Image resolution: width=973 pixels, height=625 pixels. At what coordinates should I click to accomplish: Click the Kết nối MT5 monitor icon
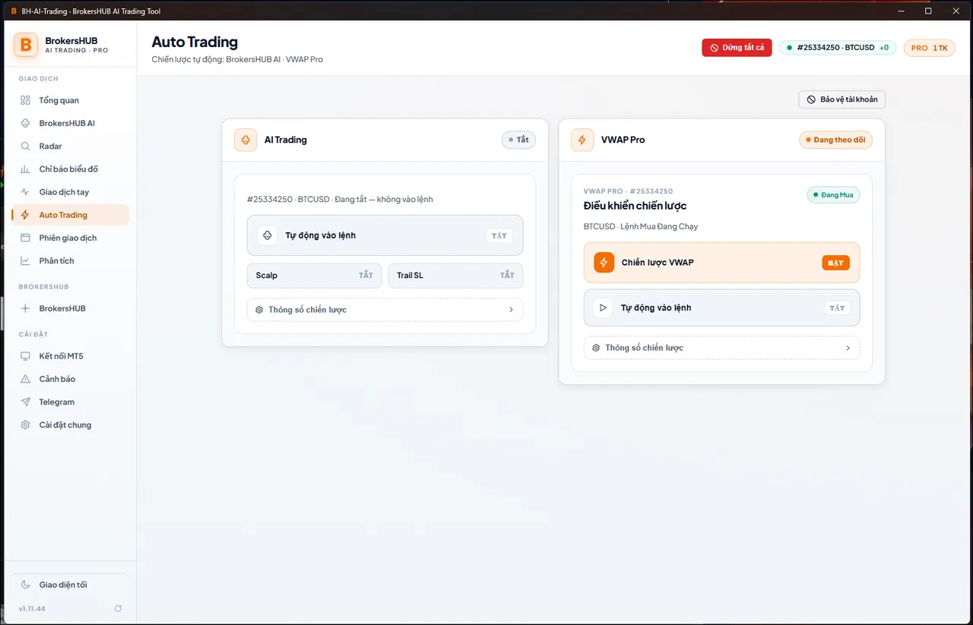click(x=25, y=356)
